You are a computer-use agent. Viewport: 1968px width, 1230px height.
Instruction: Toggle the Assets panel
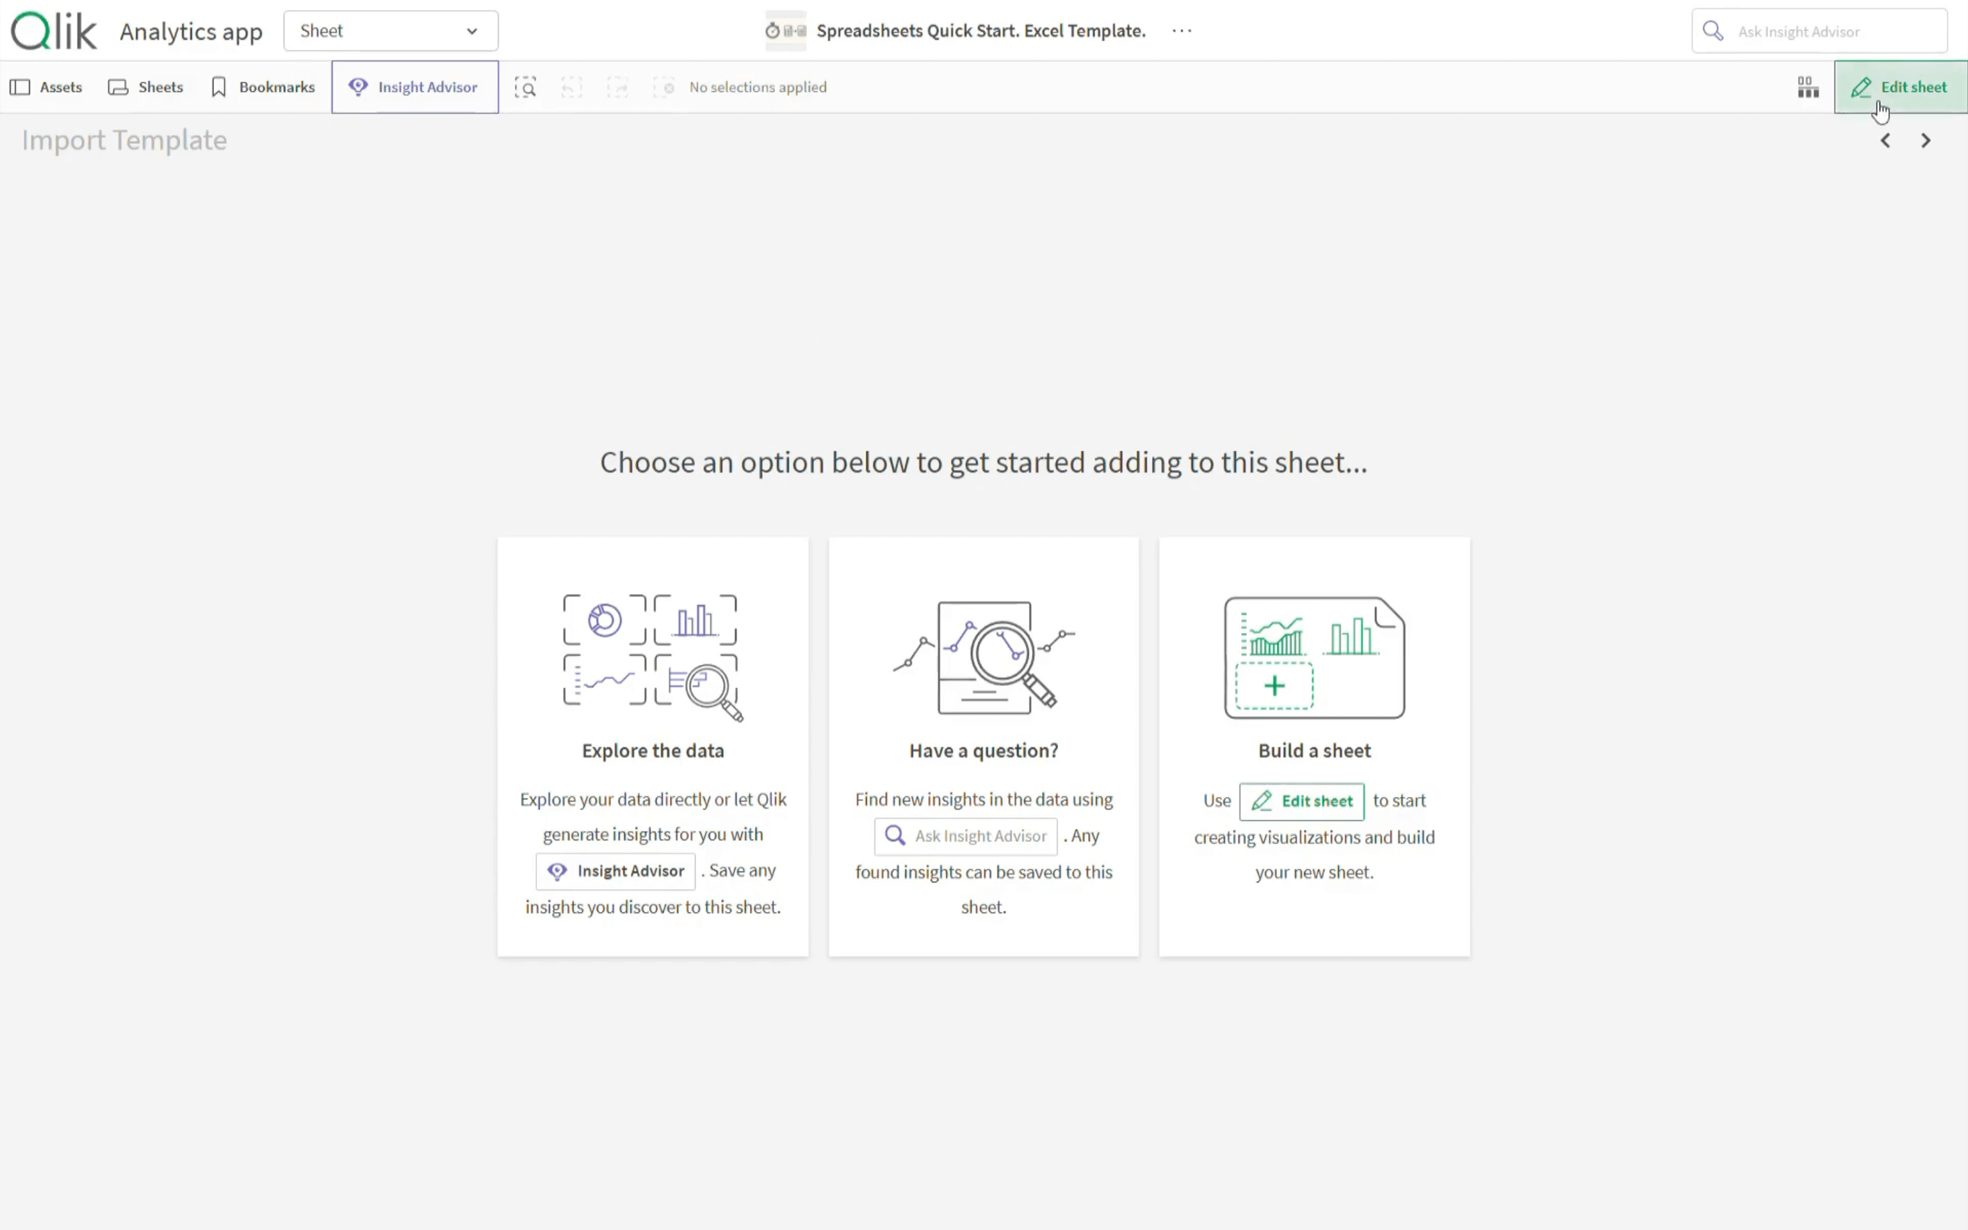click(x=46, y=87)
